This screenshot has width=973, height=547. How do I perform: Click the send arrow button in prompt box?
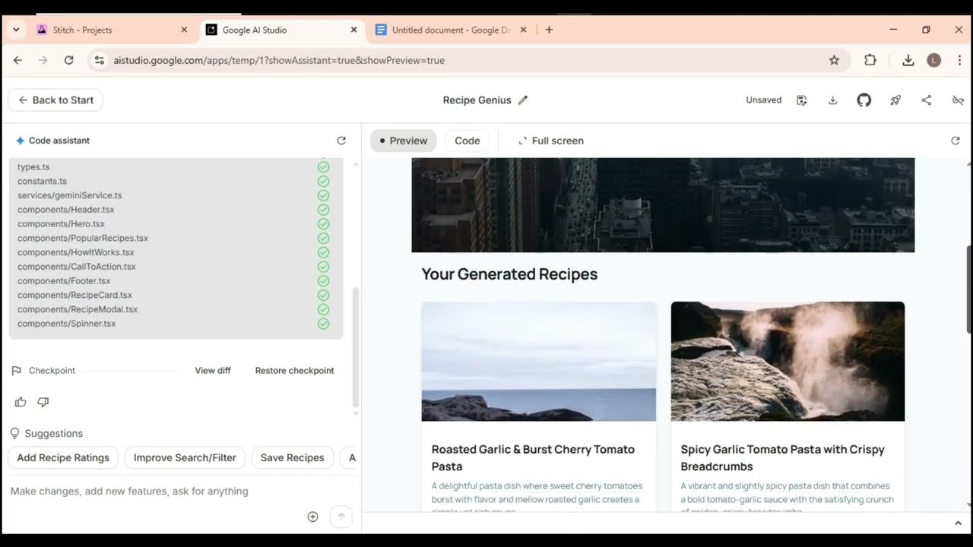341,517
